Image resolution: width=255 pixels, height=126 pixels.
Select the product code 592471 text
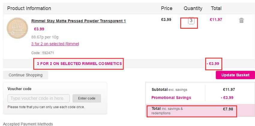[x=42, y=53]
